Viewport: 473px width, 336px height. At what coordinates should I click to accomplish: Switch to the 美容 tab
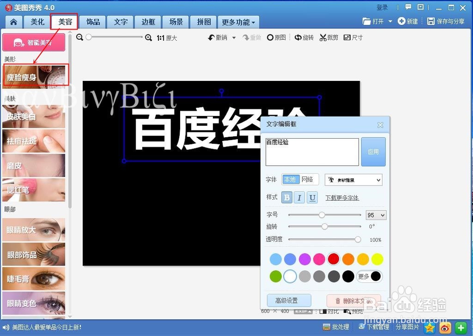pyautogui.click(x=65, y=22)
